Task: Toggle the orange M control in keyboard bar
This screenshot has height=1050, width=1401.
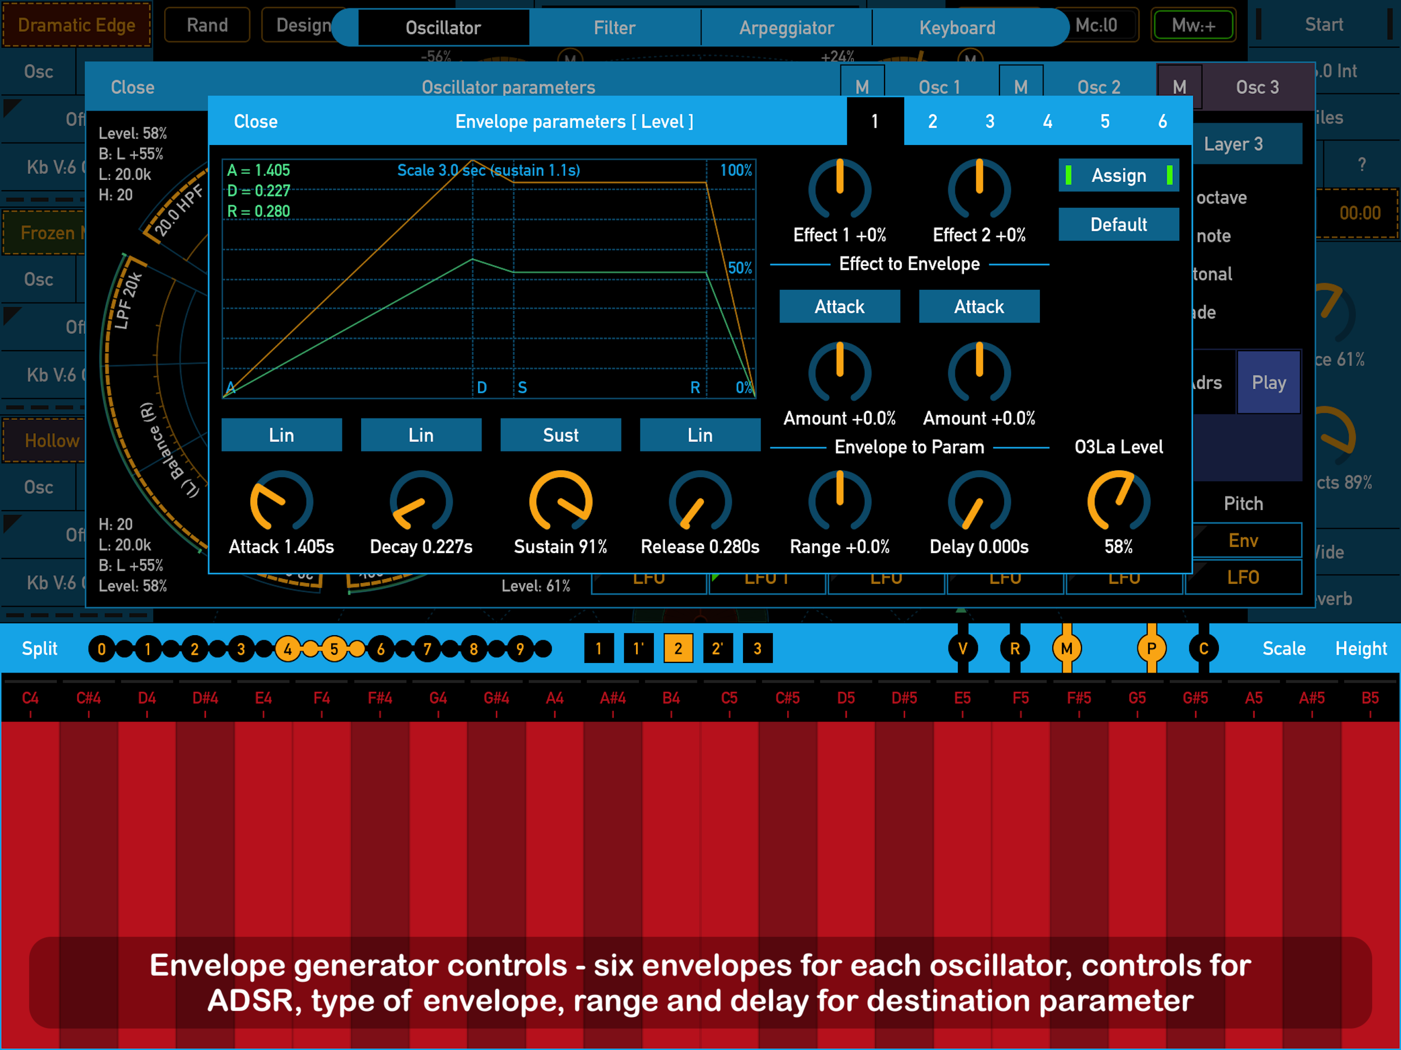Action: point(1067,648)
